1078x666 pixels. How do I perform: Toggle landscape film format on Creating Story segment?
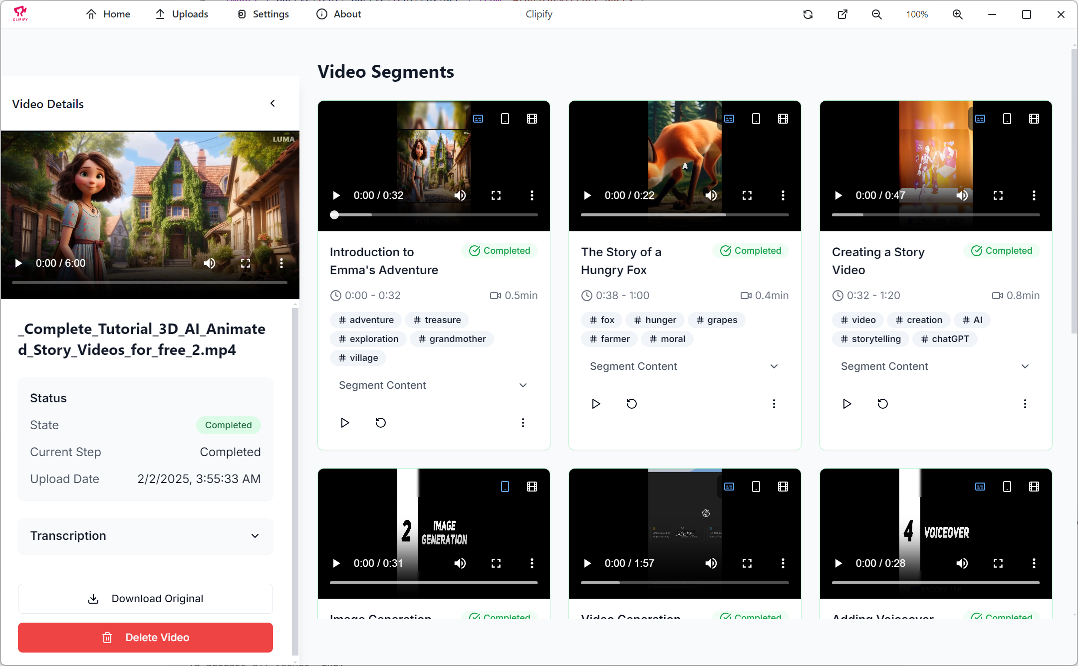pos(1034,119)
